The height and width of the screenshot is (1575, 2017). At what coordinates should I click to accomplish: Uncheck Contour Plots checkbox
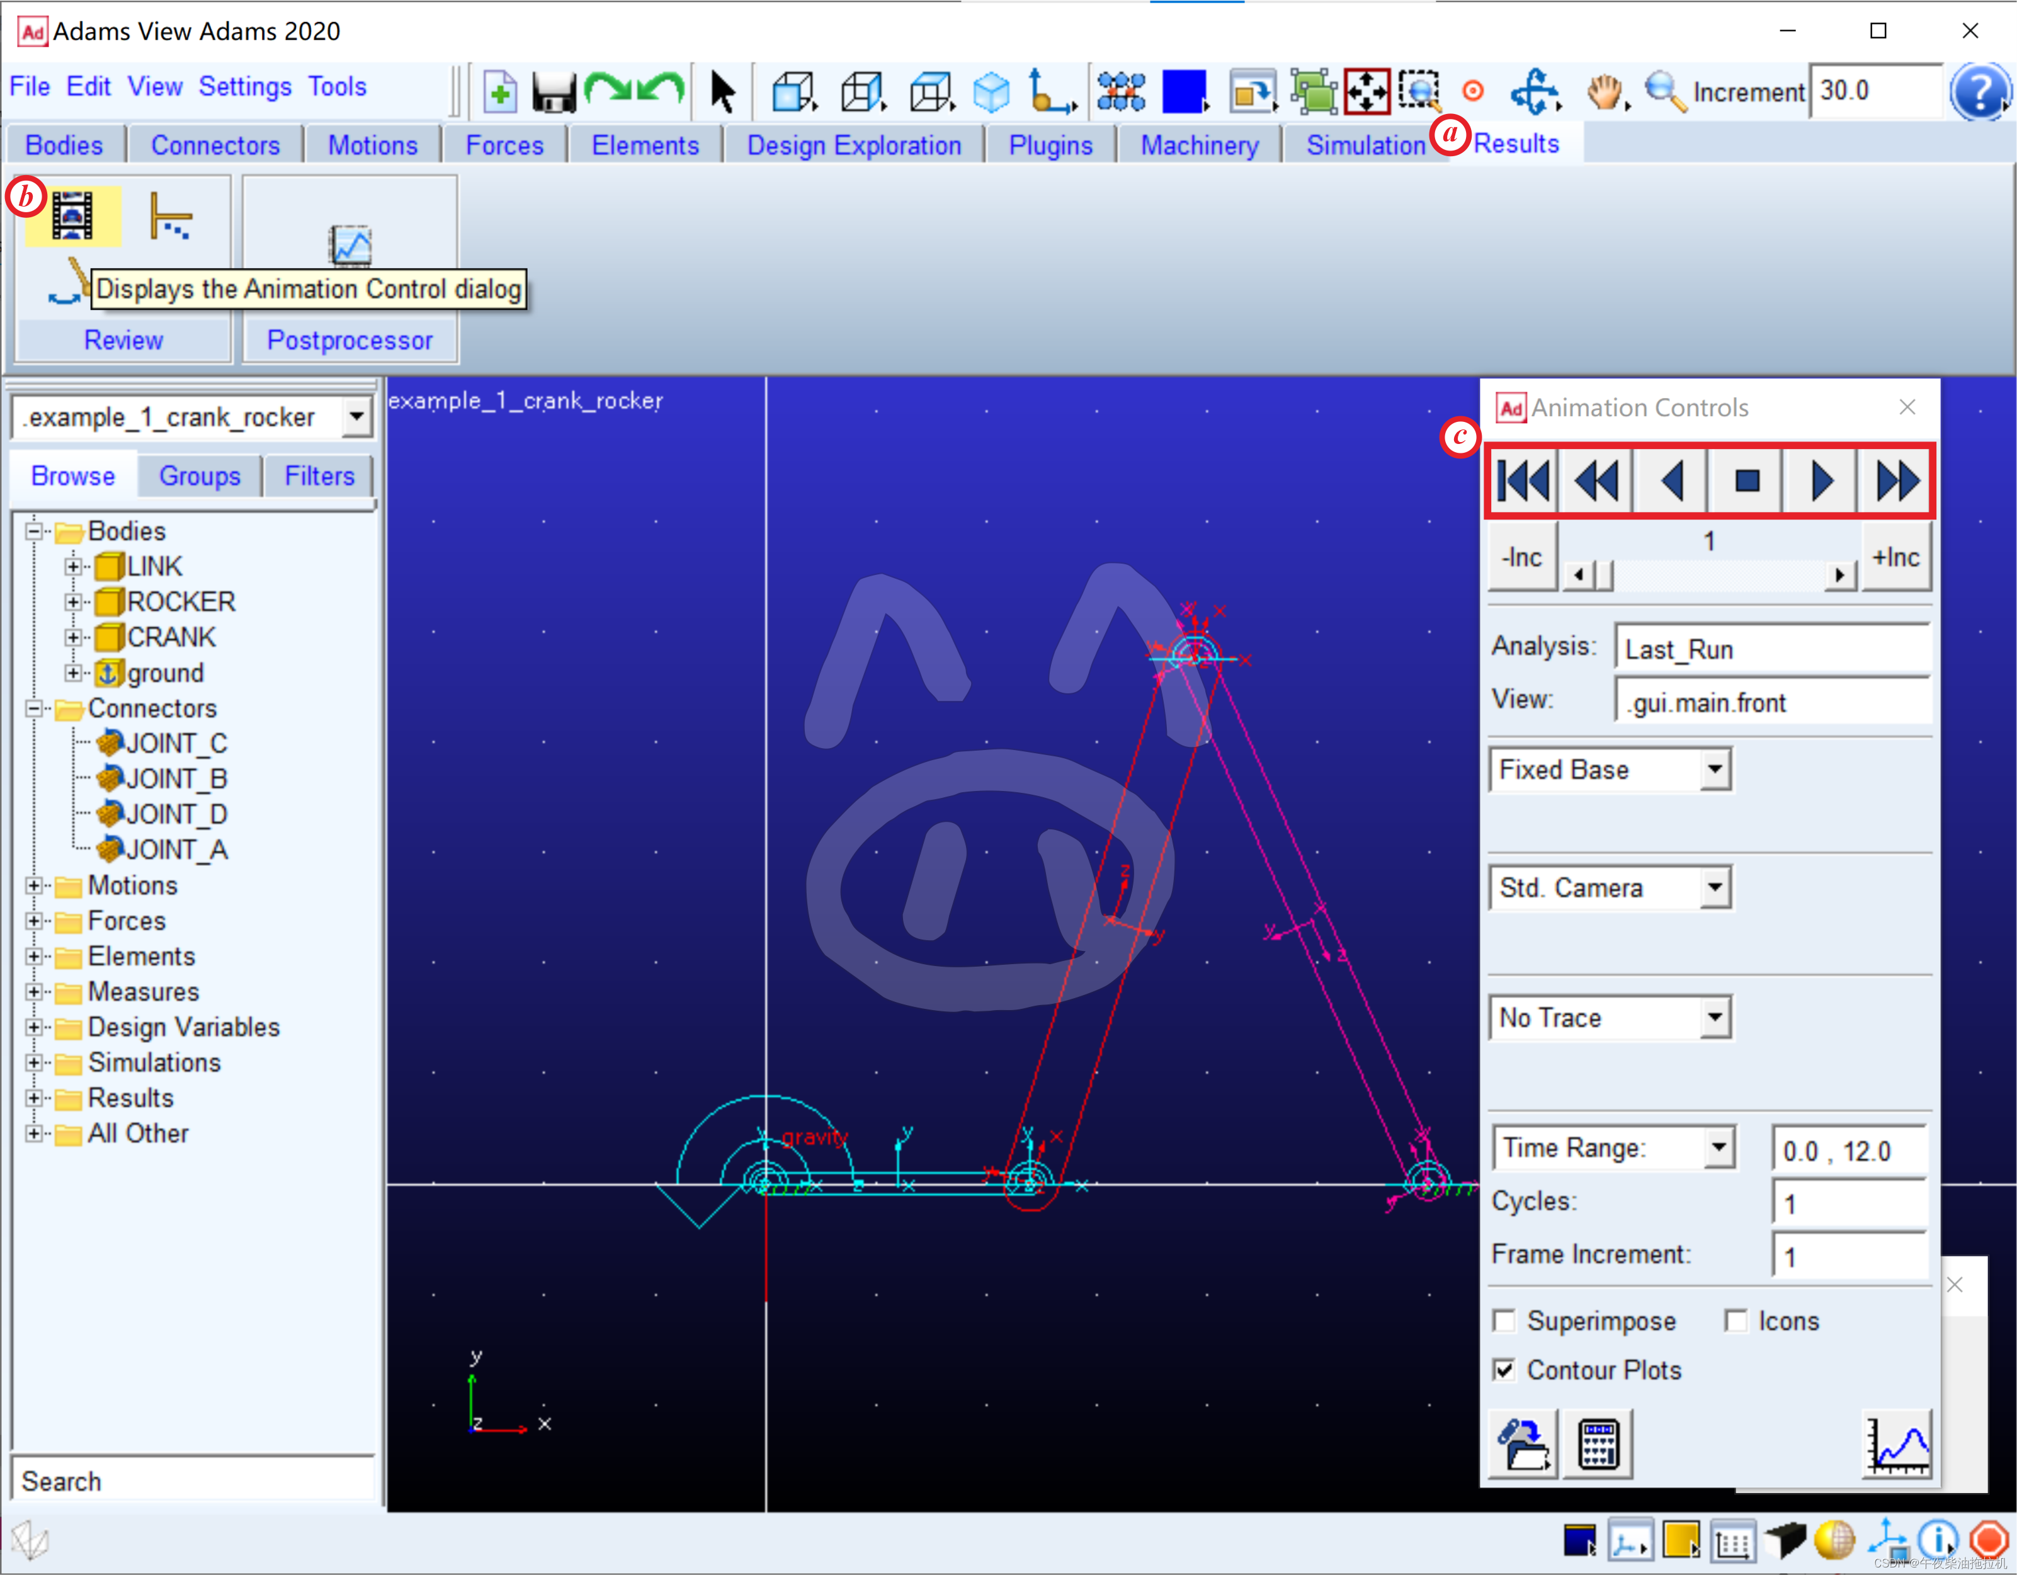coord(1504,1370)
